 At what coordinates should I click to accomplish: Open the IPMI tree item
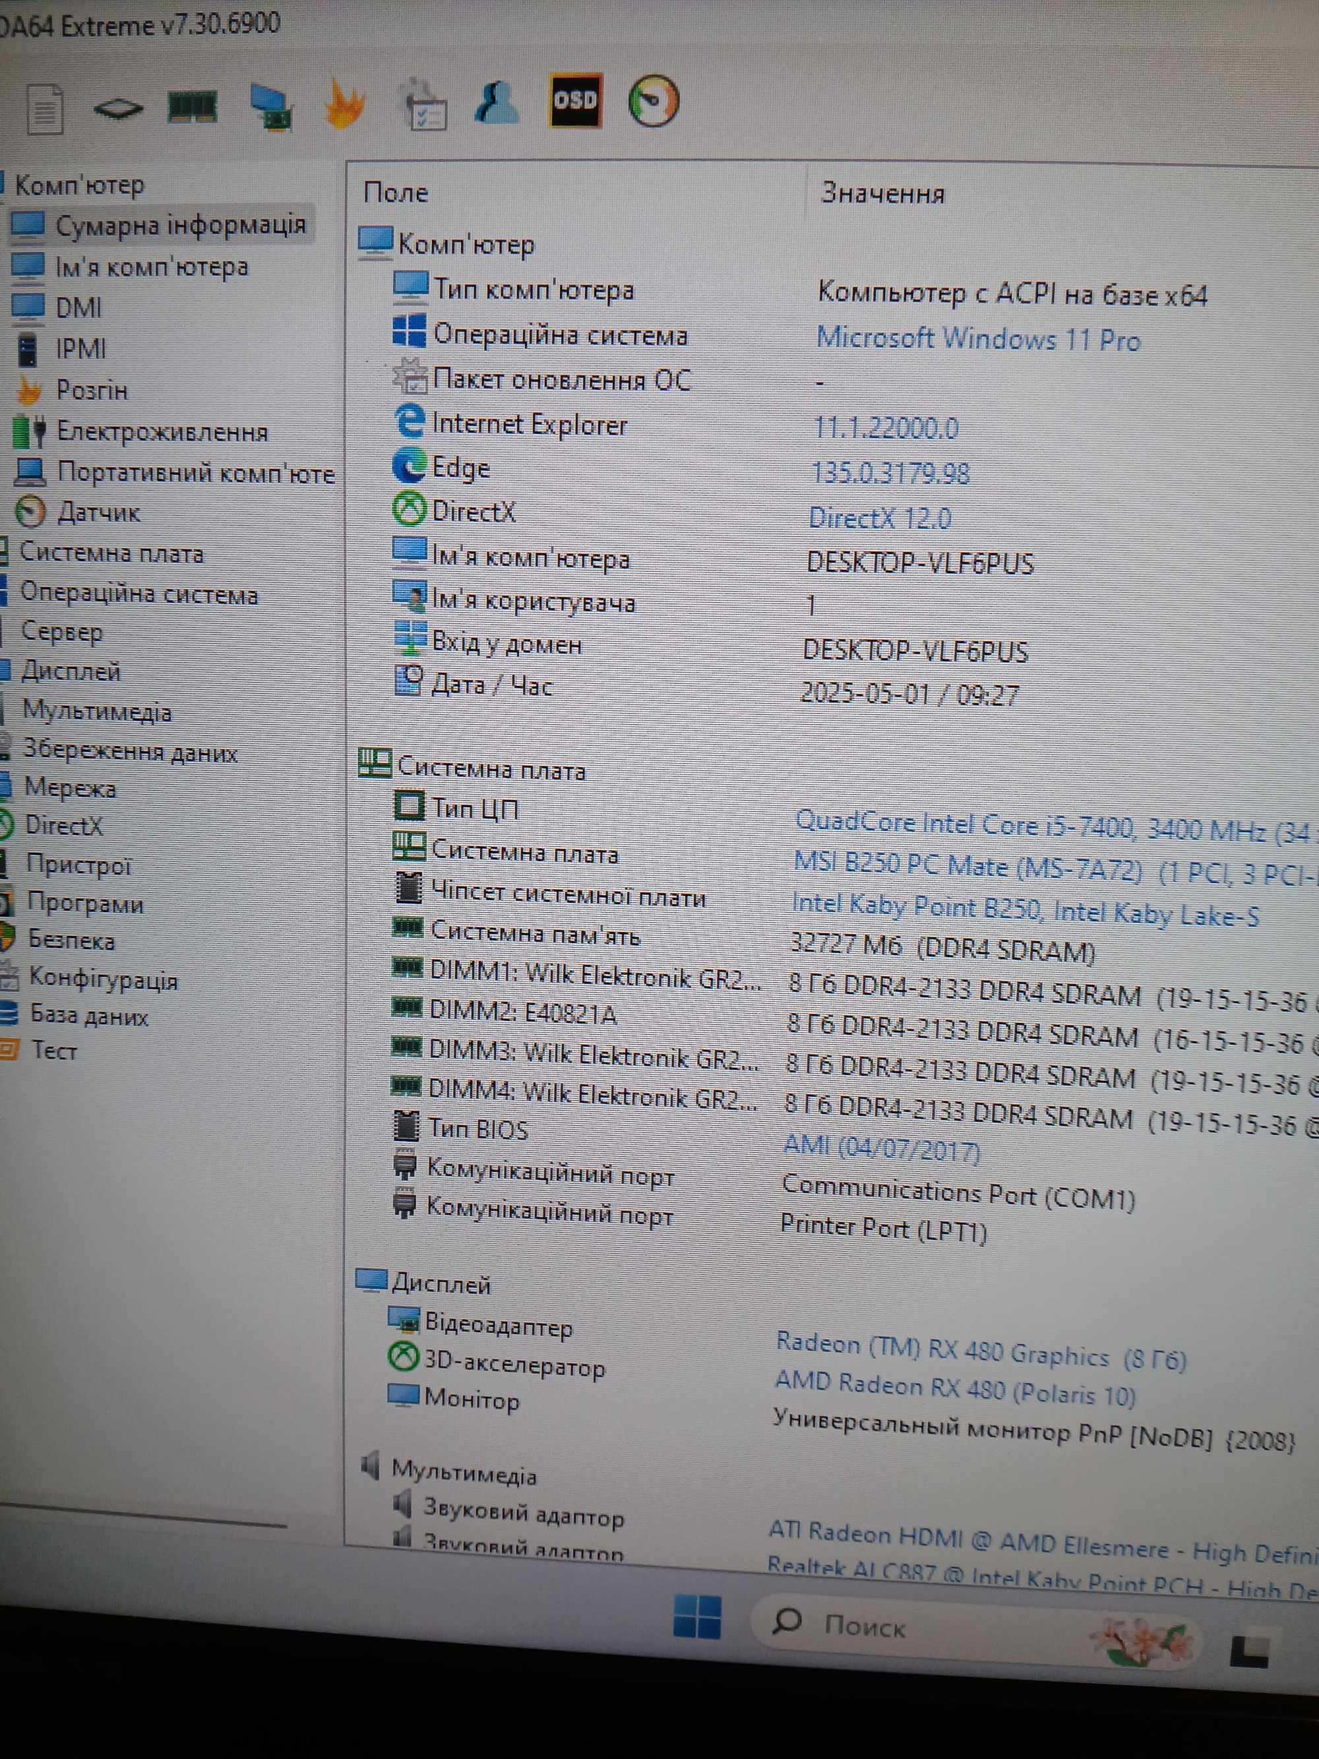pyautogui.click(x=80, y=348)
